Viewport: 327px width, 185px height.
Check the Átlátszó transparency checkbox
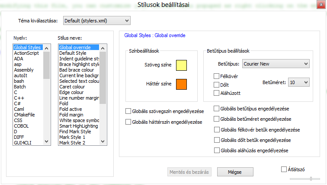click(x=284, y=169)
